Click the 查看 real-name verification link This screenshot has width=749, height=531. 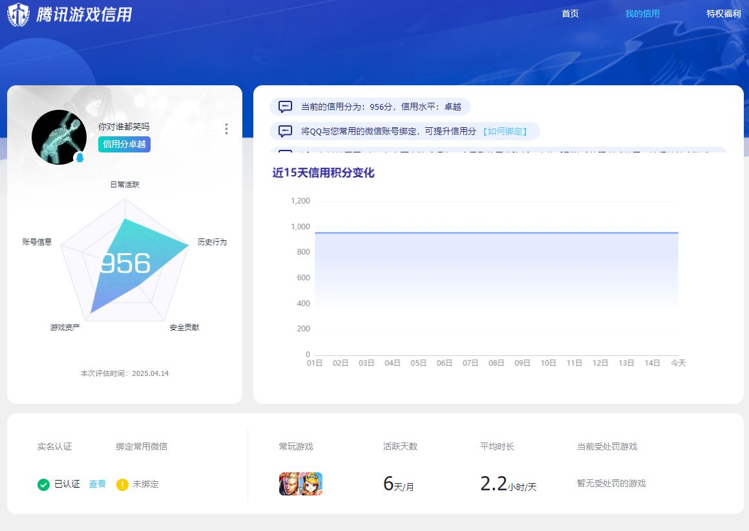[x=98, y=484]
